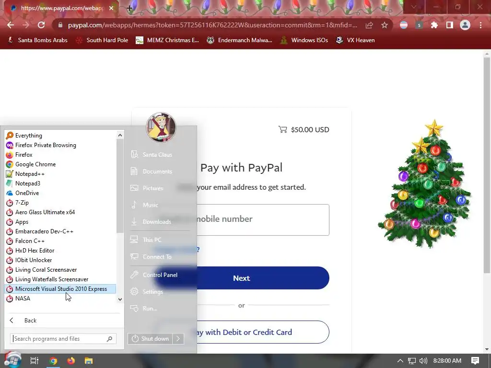Click the PayPal Next button
The width and height of the screenshot is (491, 368).
241,278
